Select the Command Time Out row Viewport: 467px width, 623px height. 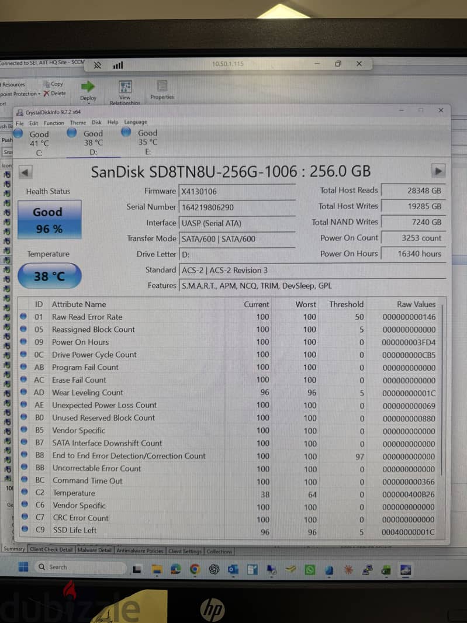click(x=230, y=481)
